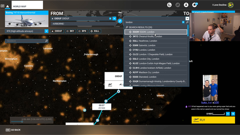Click the Peterborough city label on the map

point(91,54)
